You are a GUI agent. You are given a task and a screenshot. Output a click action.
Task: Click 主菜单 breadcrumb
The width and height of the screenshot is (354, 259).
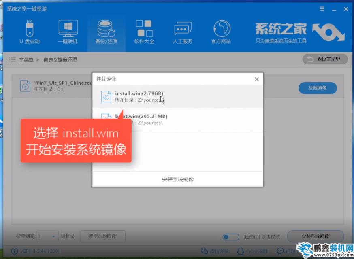(x=26, y=60)
